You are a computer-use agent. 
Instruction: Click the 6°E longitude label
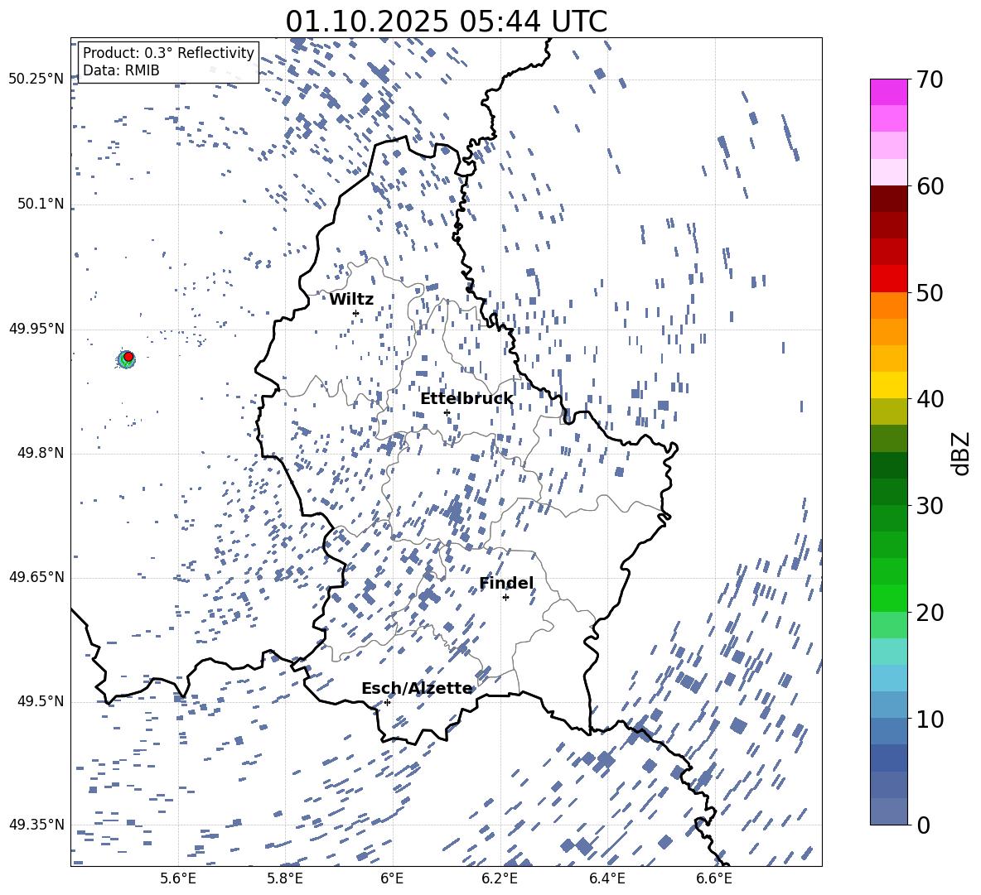click(x=392, y=878)
